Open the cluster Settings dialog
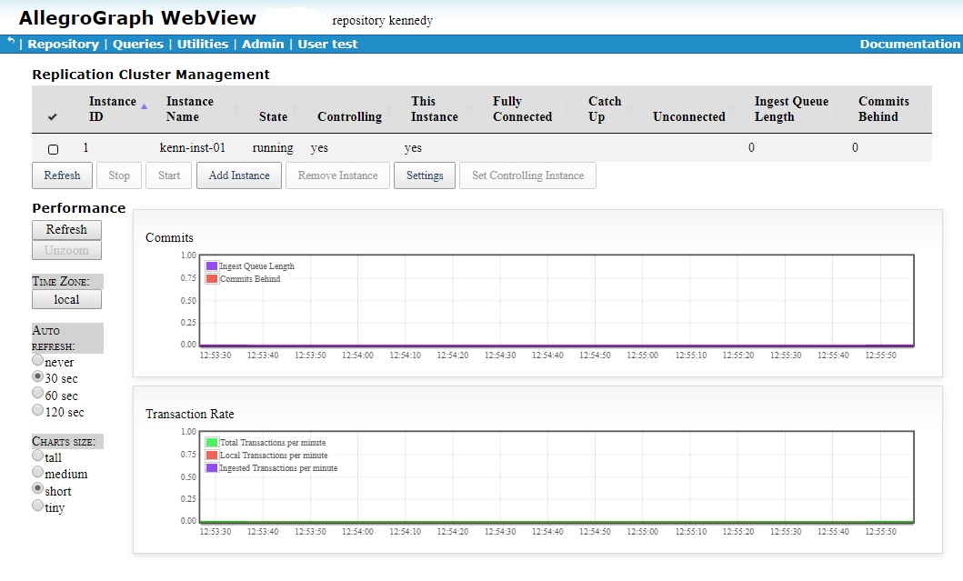The width and height of the screenshot is (963, 581). point(424,175)
